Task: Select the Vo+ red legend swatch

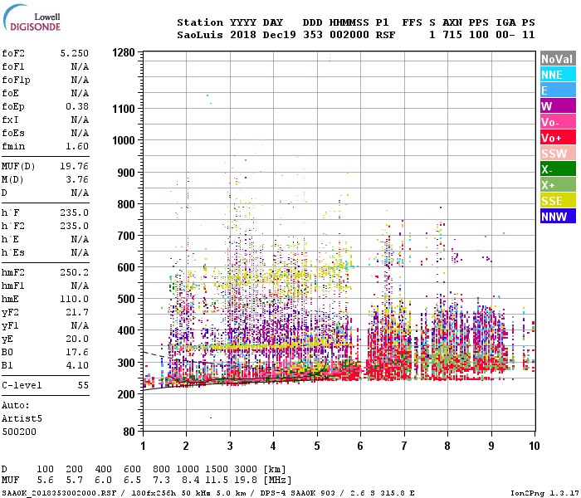Action: click(558, 138)
